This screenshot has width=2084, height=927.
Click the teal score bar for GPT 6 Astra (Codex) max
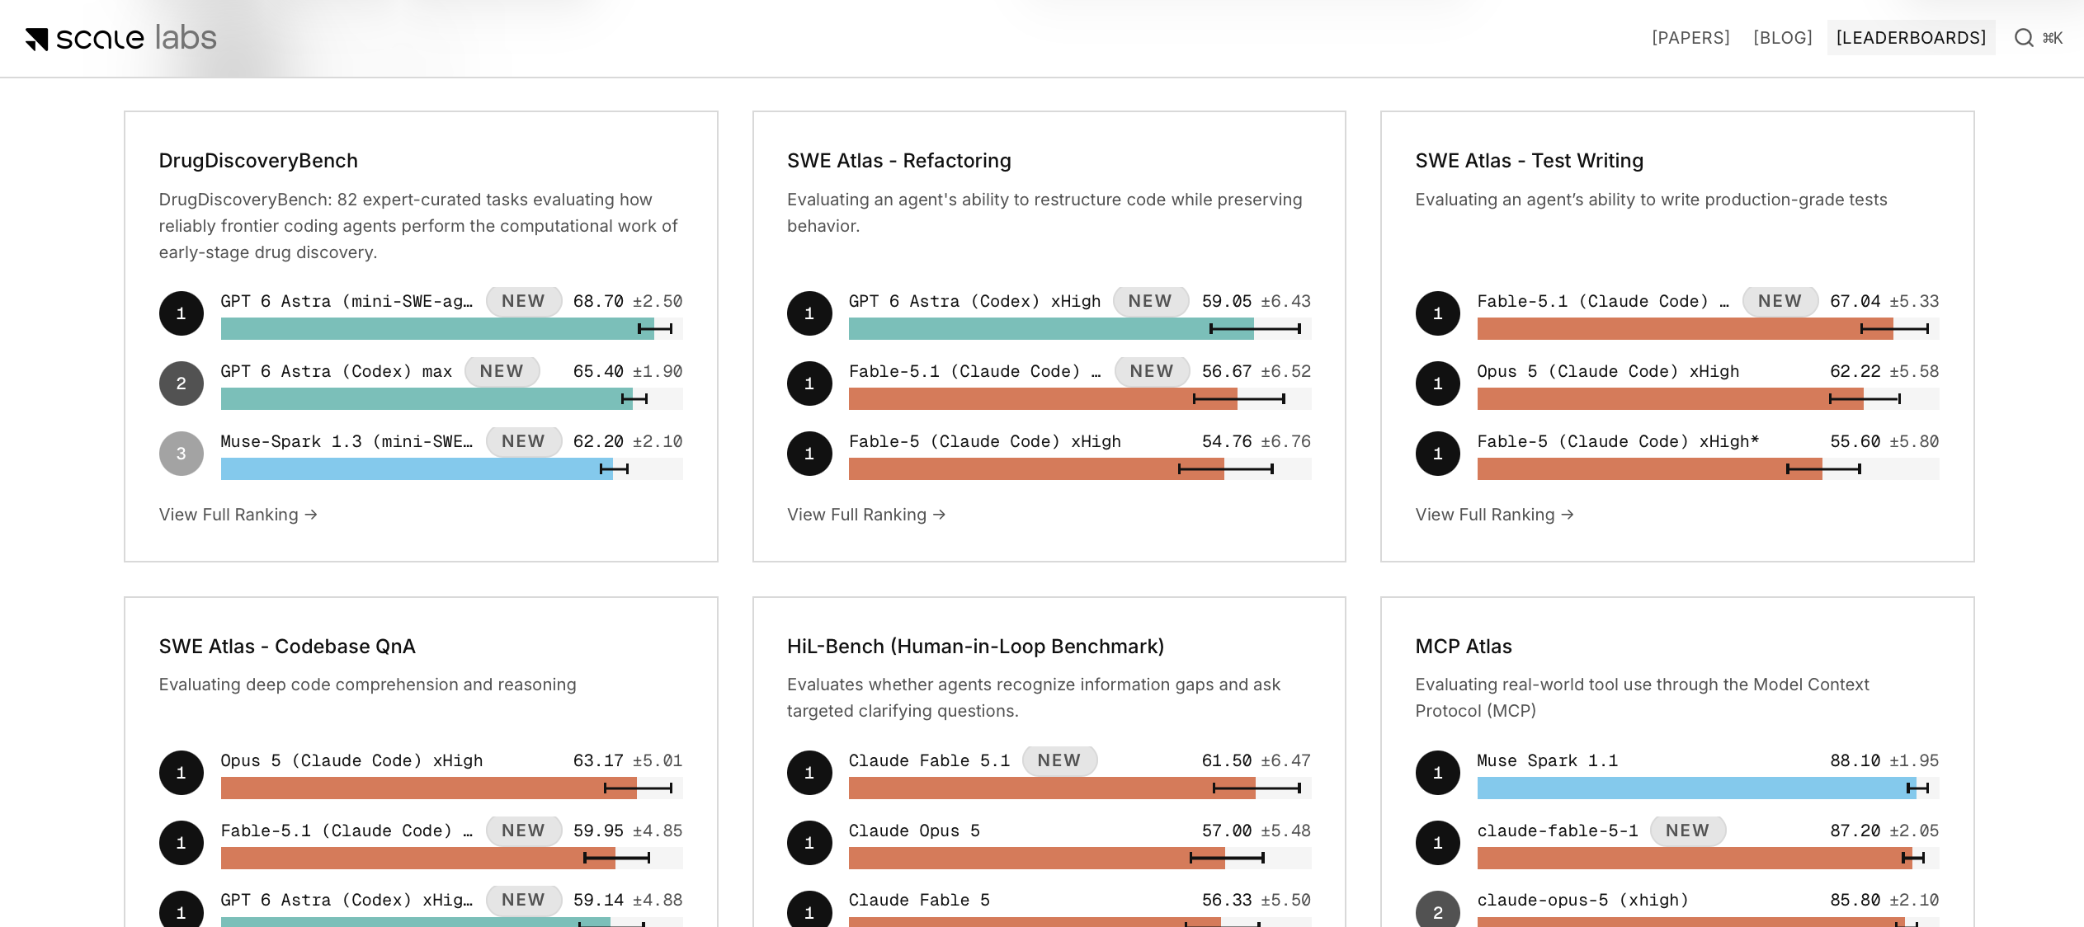coord(427,399)
